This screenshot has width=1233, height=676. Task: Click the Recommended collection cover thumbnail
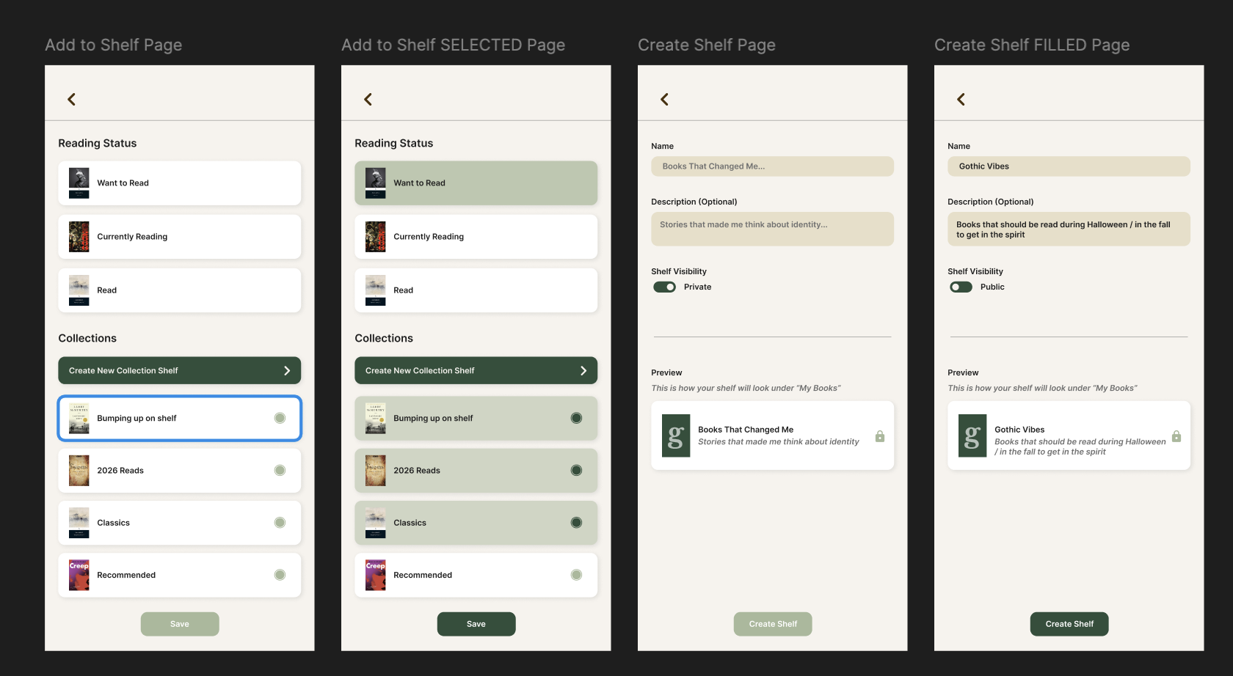[x=79, y=575]
